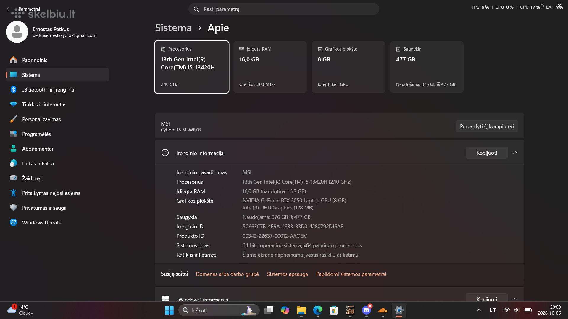Click the weather widget 14°C Cloudy
The width and height of the screenshot is (568, 319).
pos(20,310)
